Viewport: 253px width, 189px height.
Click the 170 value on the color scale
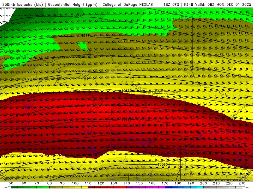pos(165,183)
